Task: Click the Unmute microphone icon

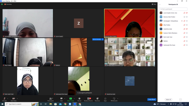Action: (x=4, y=99)
